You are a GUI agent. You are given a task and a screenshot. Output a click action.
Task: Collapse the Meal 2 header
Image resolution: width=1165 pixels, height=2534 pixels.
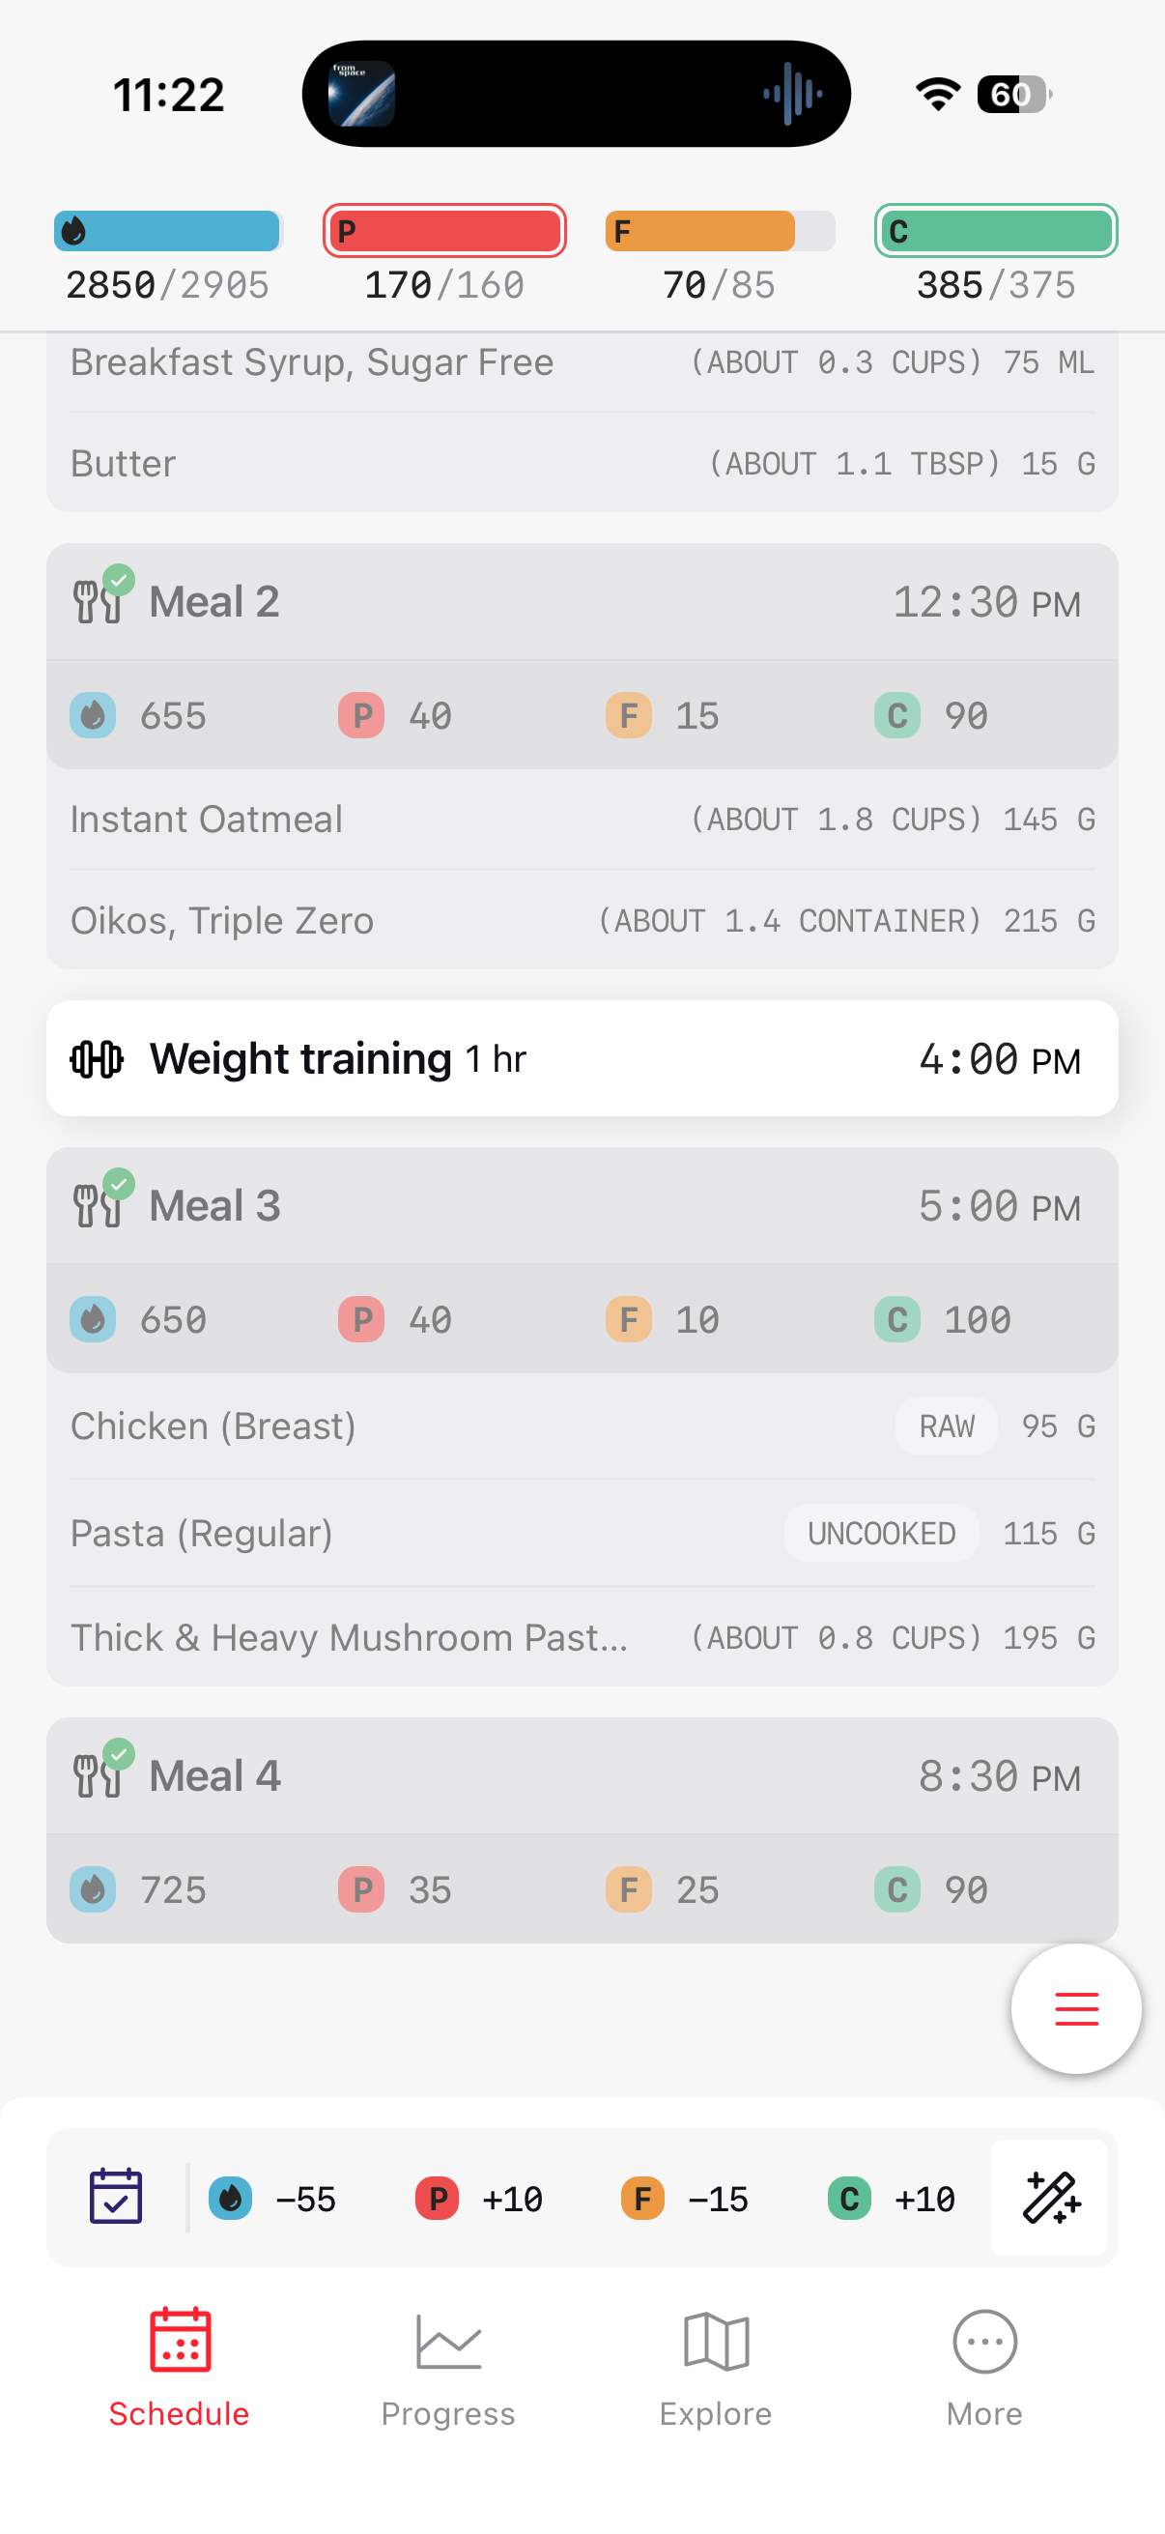click(x=582, y=602)
